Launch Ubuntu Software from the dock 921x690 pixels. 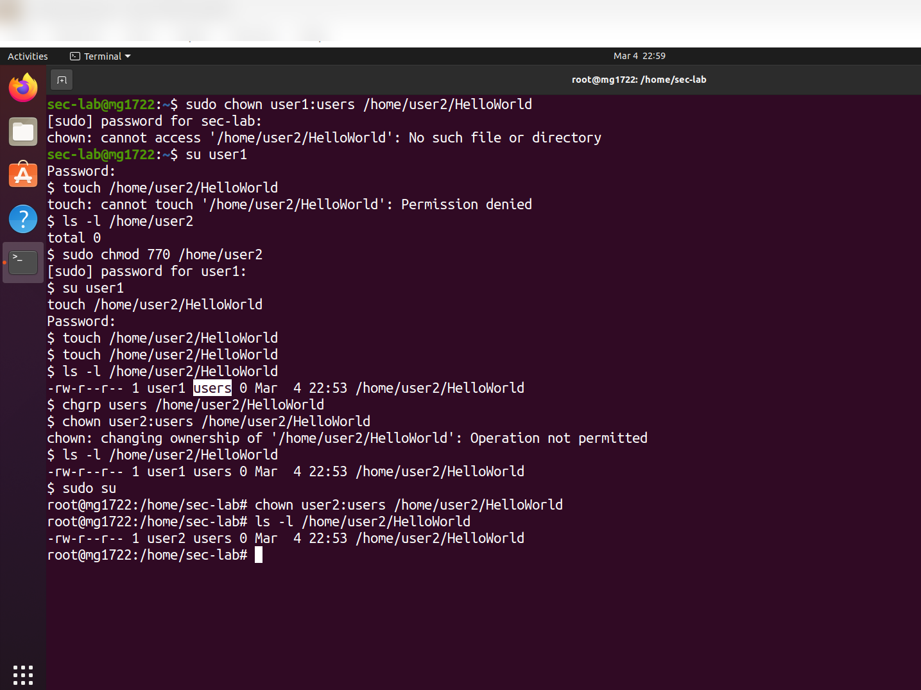(23, 175)
